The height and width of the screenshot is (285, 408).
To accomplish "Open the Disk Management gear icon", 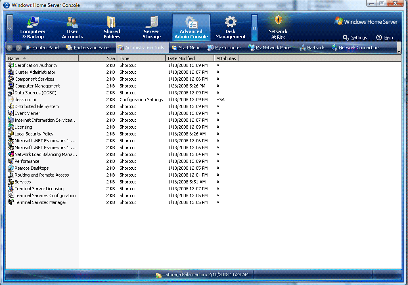I will (x=230, y=22).
